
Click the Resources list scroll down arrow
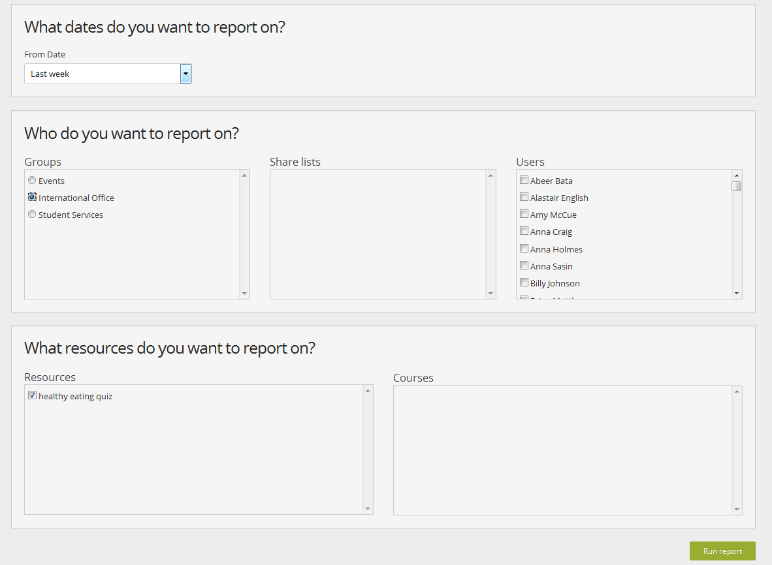tap(368, 509)
